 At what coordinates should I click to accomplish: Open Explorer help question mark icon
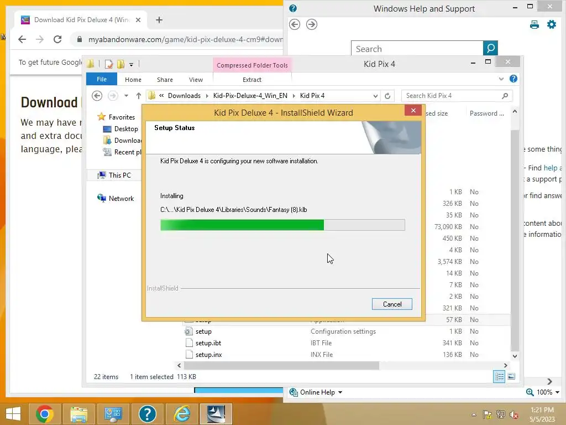tap(513, 79)
